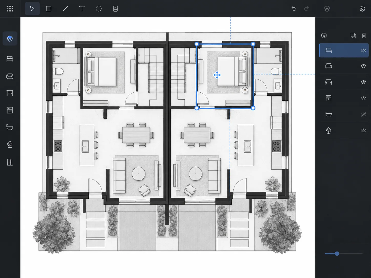Click the undo arrow
The image size is (371, 278).
click(294, 9)
